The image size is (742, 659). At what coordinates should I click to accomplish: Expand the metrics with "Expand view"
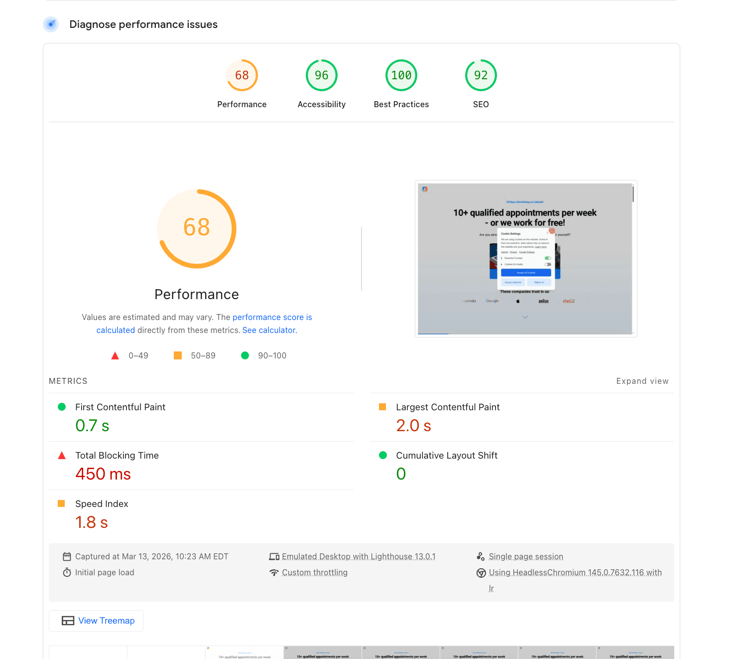[642, 381]
